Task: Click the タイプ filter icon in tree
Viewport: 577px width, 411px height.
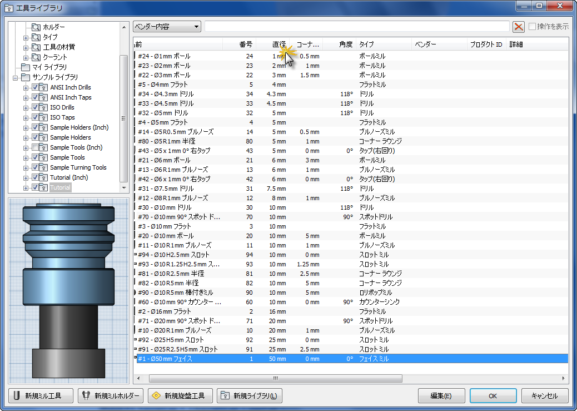Action: pyautogui.click(x=36, y=37)
